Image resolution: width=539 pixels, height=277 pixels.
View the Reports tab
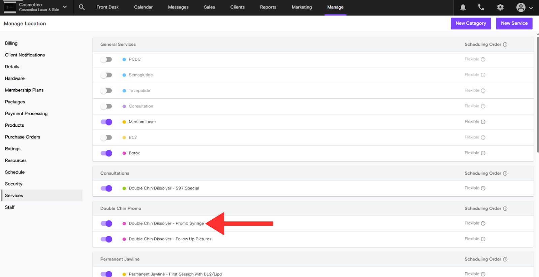268,7
